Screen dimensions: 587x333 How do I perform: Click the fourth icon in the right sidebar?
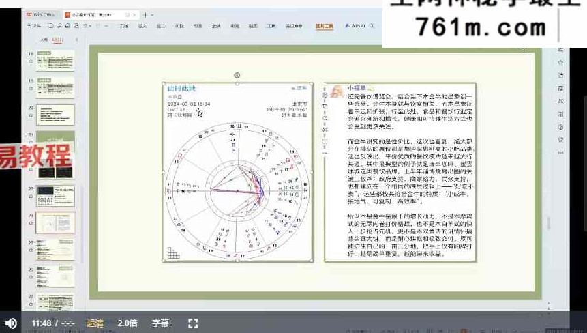560,89
